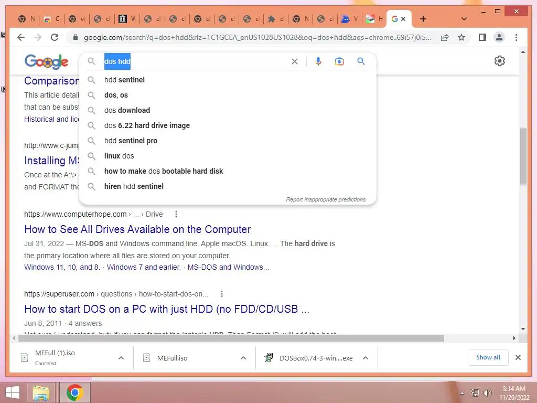
Task: Switch to the tab with puzzle-piece icon
Action: [276, 19]
